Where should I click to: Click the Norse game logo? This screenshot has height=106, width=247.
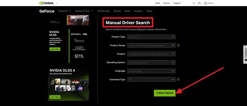tap(79, 41)
